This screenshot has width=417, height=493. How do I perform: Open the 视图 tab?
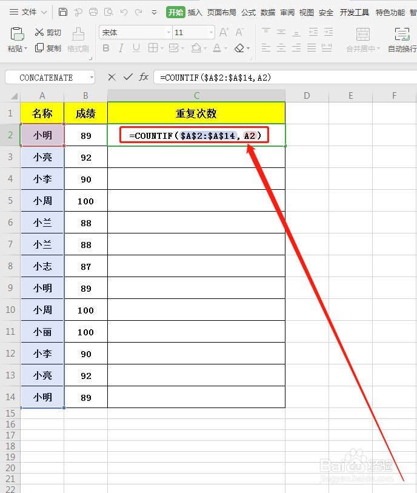pyautogui.click(x=307, y=12)
